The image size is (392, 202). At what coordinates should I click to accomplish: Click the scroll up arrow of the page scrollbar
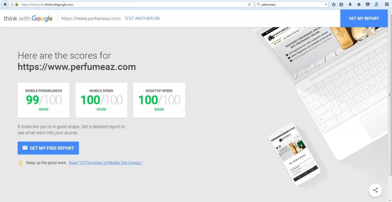point(390,12)
